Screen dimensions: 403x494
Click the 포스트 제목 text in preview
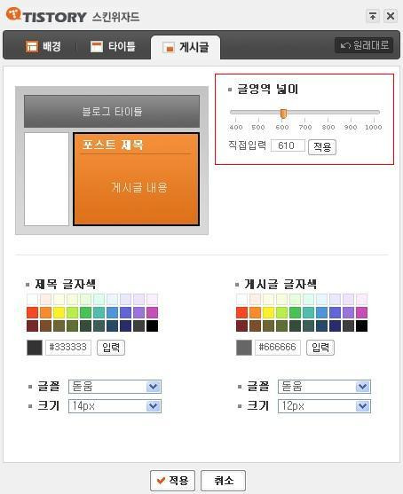pos(113,145)
